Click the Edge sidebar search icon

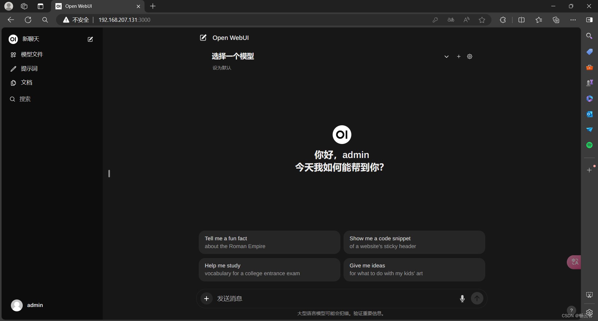pos(589,36)
